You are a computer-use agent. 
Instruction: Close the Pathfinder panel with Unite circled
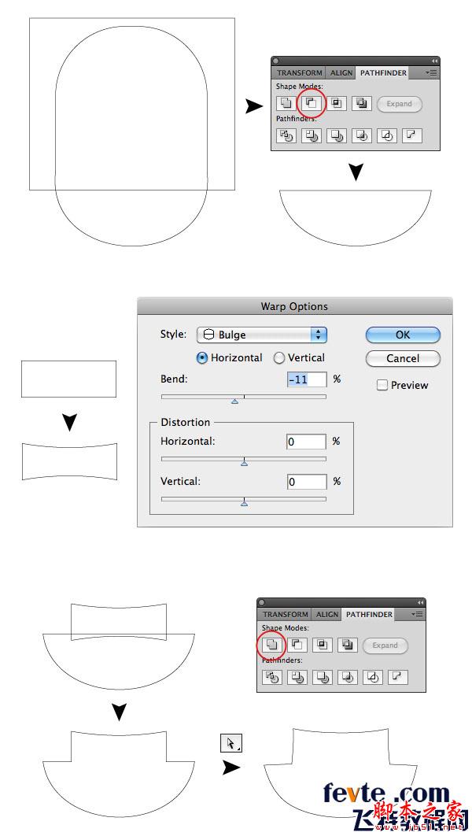click(x=262, y=602)
